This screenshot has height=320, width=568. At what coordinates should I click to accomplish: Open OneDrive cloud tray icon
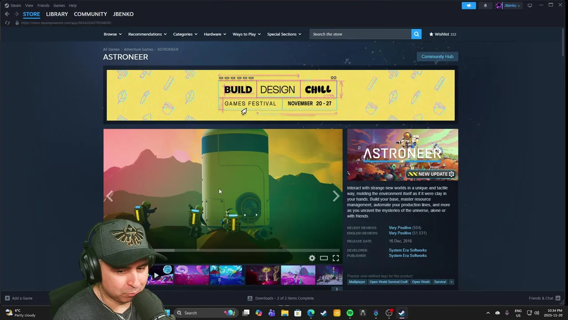click(497, 313)
